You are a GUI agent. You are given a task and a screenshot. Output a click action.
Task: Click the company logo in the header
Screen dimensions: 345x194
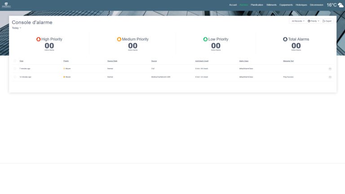[x=6, y=5]
